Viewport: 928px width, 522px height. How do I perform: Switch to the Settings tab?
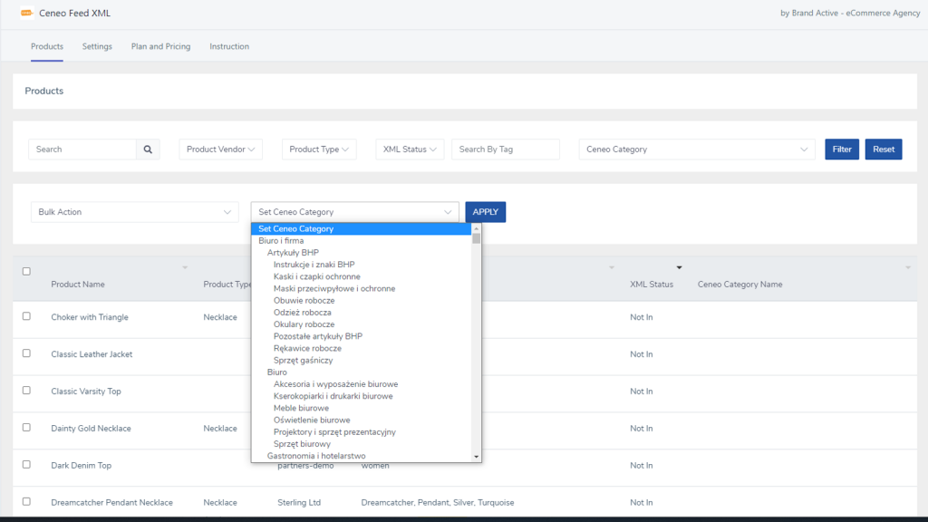pos(97,46)
